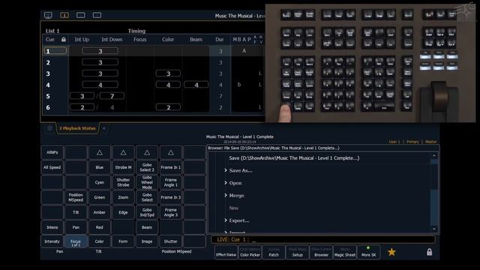Click the display layout monitor icon
The height and width of the screenshot is (270, 480).
point(48,15)
